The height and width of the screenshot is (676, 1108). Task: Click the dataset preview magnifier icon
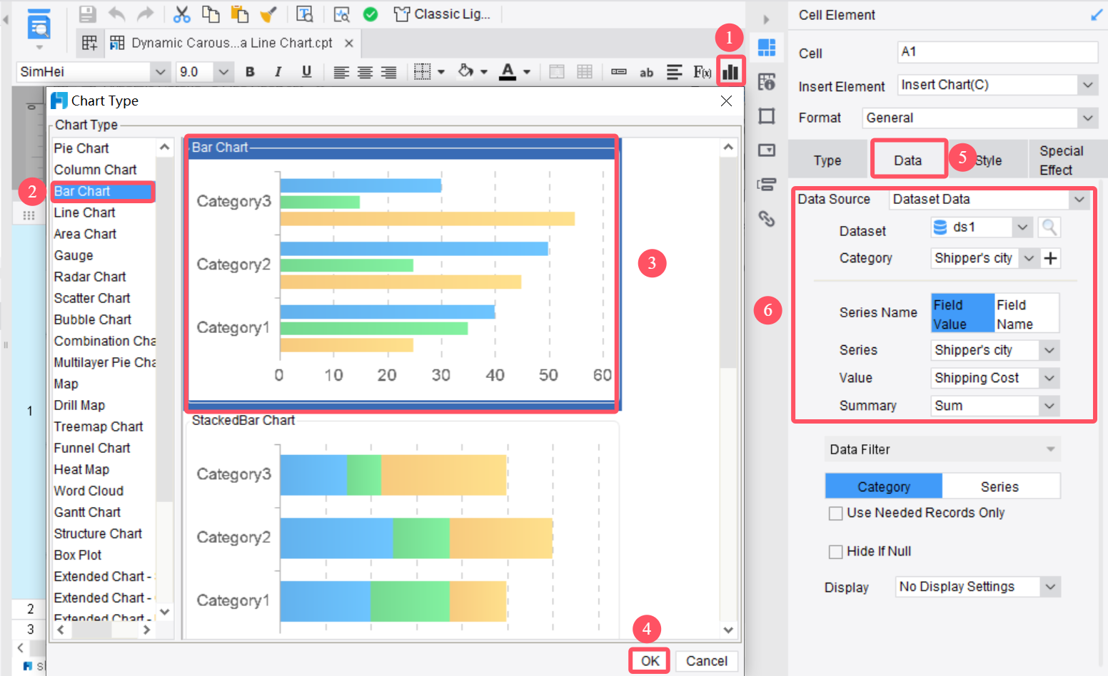point(1049,227)
